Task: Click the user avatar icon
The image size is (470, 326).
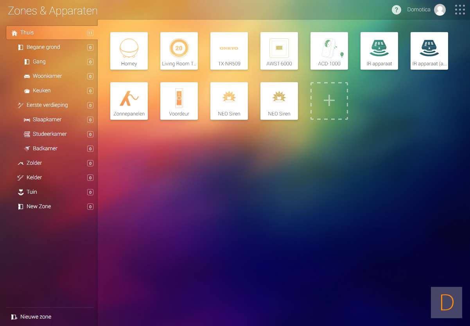Action: tap(440, 10)
